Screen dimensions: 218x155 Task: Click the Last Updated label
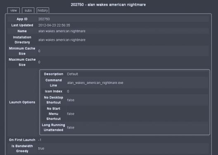[22, 25]
